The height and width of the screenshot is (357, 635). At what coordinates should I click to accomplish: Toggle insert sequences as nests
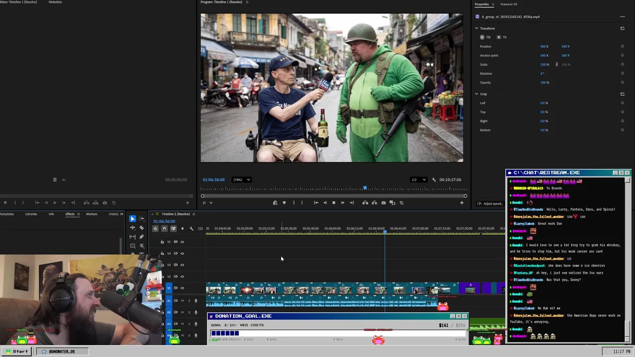click(155, 229)
